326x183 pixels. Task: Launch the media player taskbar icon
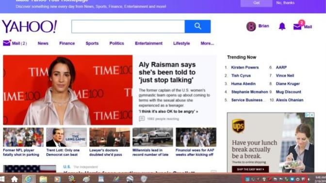pyautogui.click(x=57, y=179)
